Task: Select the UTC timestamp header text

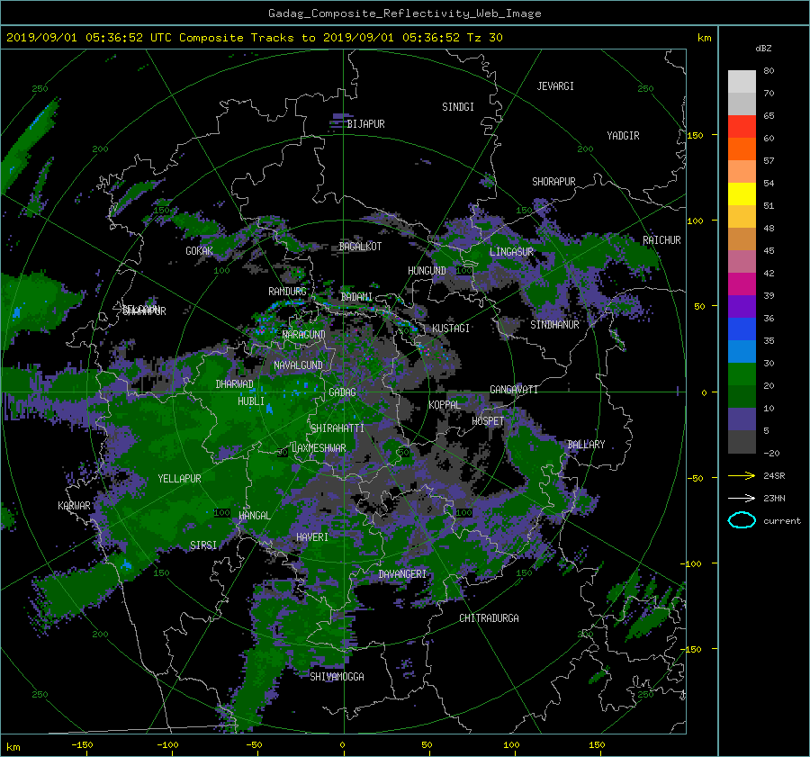Action: tap(254, 38)
